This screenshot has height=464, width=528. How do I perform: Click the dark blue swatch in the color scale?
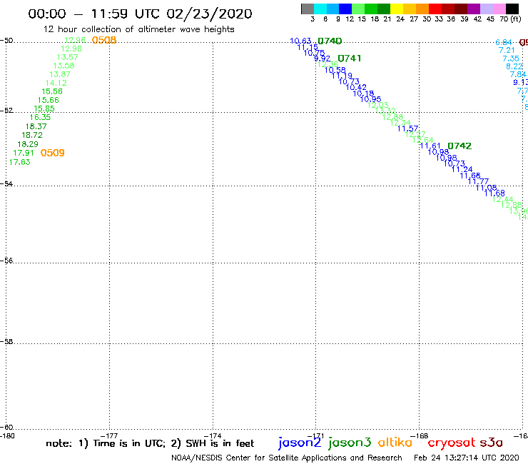pos(345,9)
